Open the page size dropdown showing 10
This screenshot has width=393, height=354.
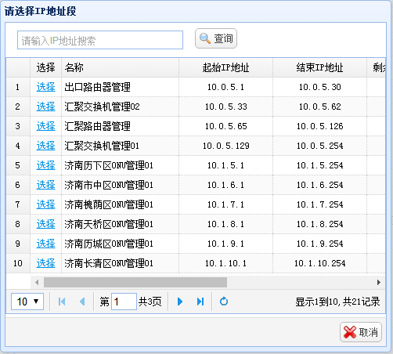27,302
